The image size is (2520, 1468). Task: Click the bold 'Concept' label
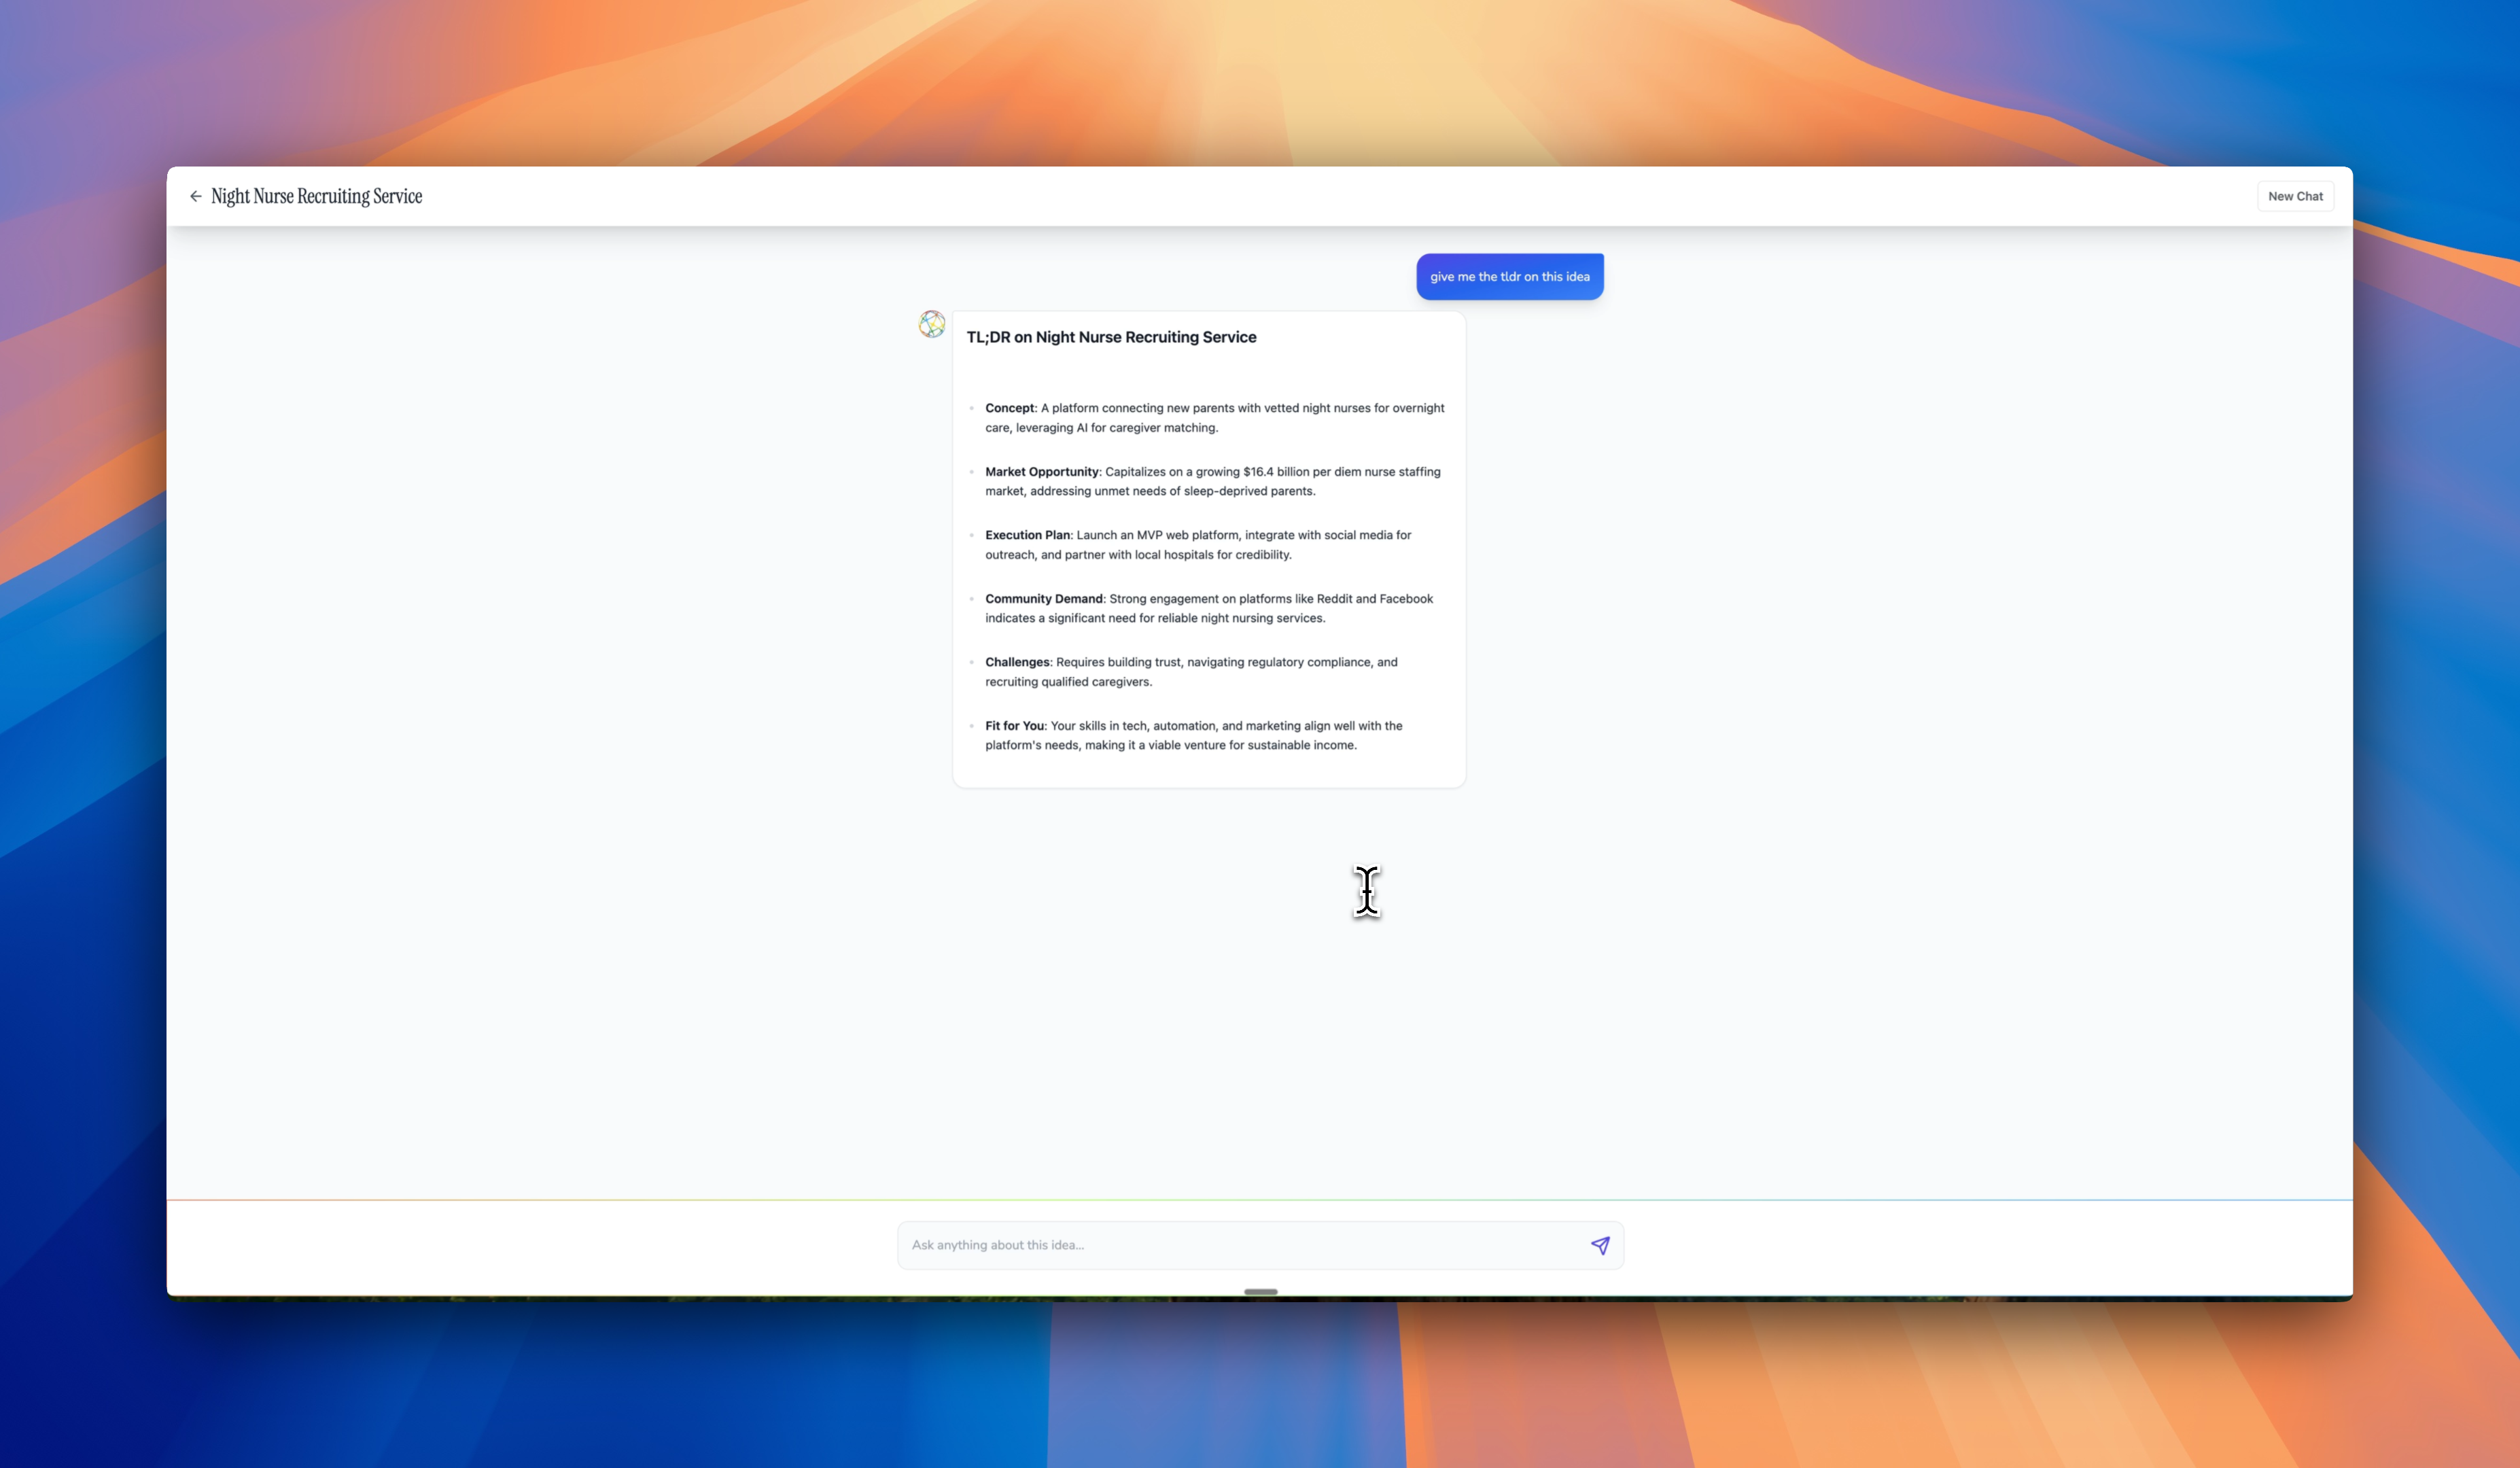[x=1009, y=408]
